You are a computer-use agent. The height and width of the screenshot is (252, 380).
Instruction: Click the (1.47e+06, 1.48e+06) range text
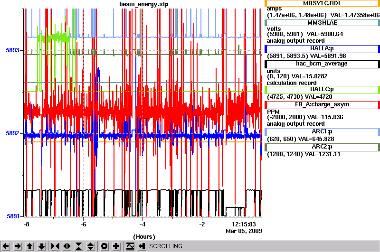click(x=297, y=15)
